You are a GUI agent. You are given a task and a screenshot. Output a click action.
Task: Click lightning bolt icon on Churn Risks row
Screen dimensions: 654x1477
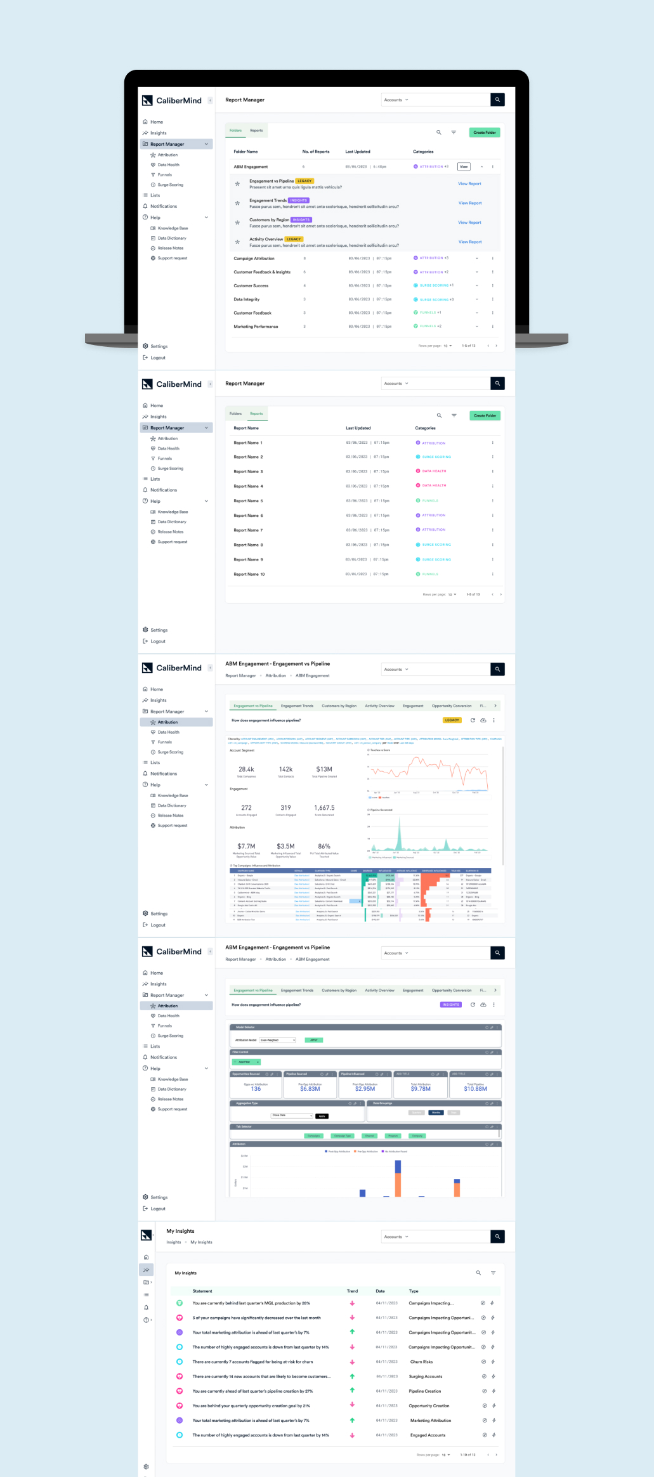[x=493, y=1362]
